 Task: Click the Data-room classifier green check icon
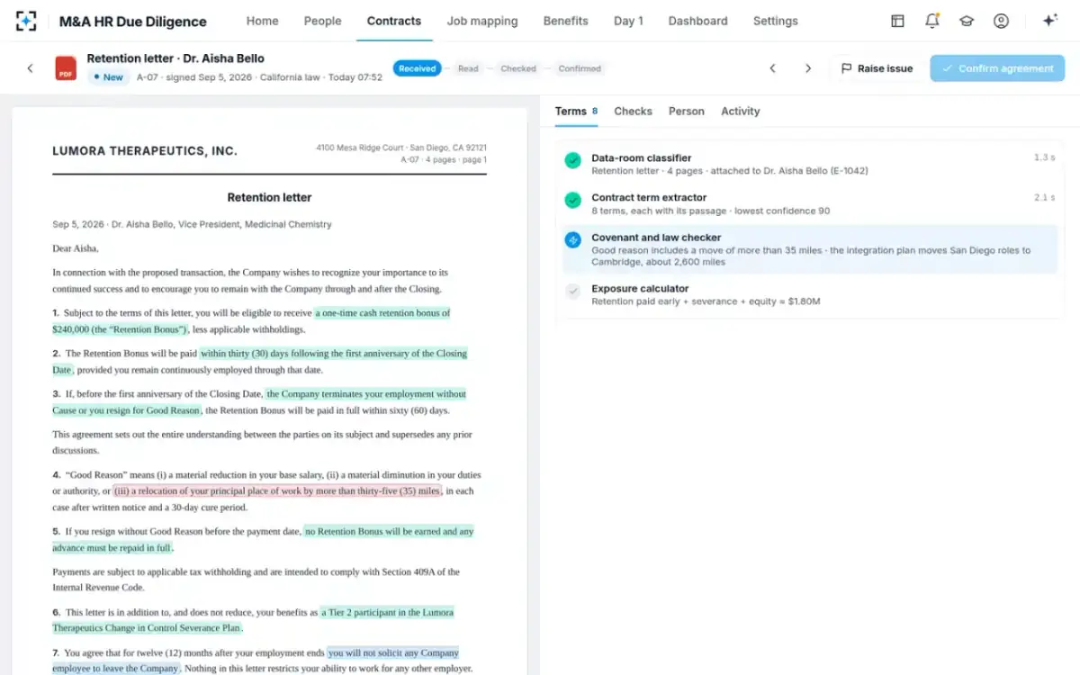point(572,160)
